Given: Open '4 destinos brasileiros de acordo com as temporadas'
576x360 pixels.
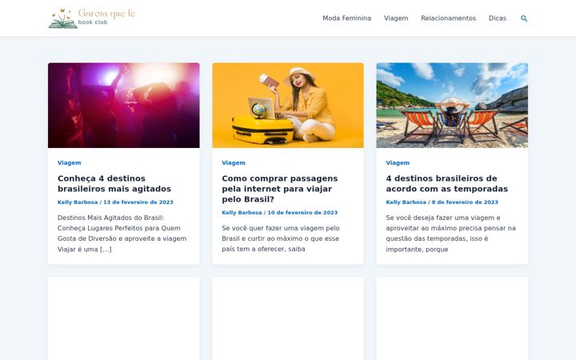Looking at the screenshot, I should point(446,184).
